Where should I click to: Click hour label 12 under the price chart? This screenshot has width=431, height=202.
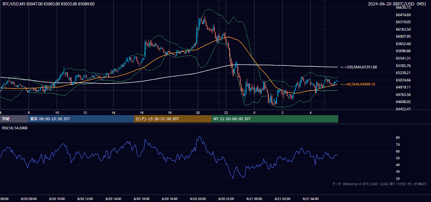click(x=85, y=113)
